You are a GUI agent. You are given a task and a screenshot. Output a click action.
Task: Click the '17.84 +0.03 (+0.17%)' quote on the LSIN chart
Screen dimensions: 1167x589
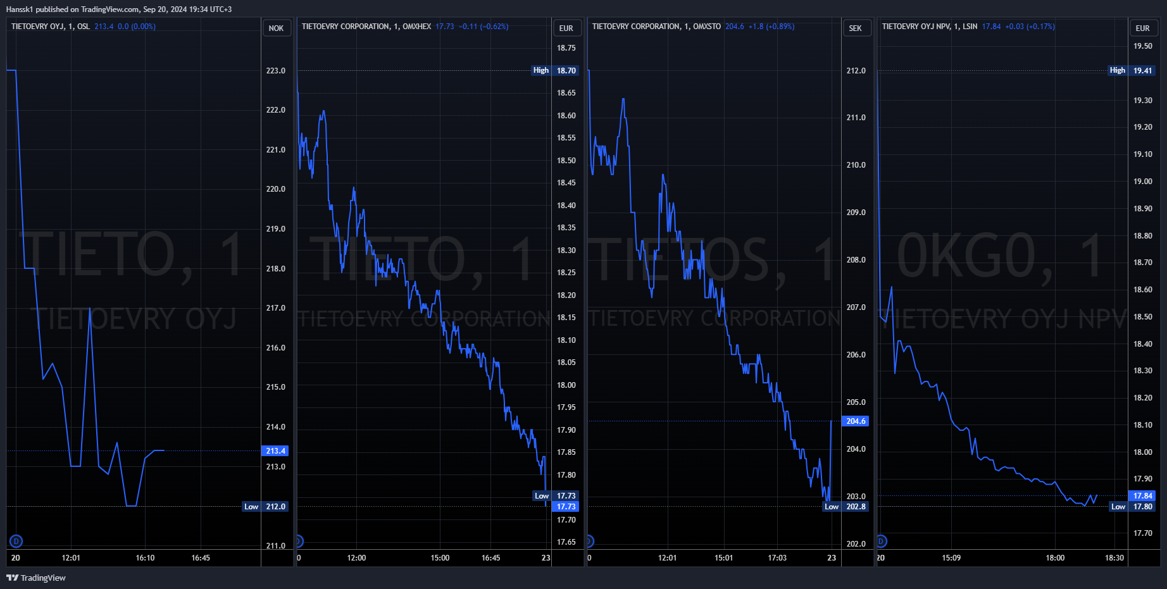coord(1018,27)
